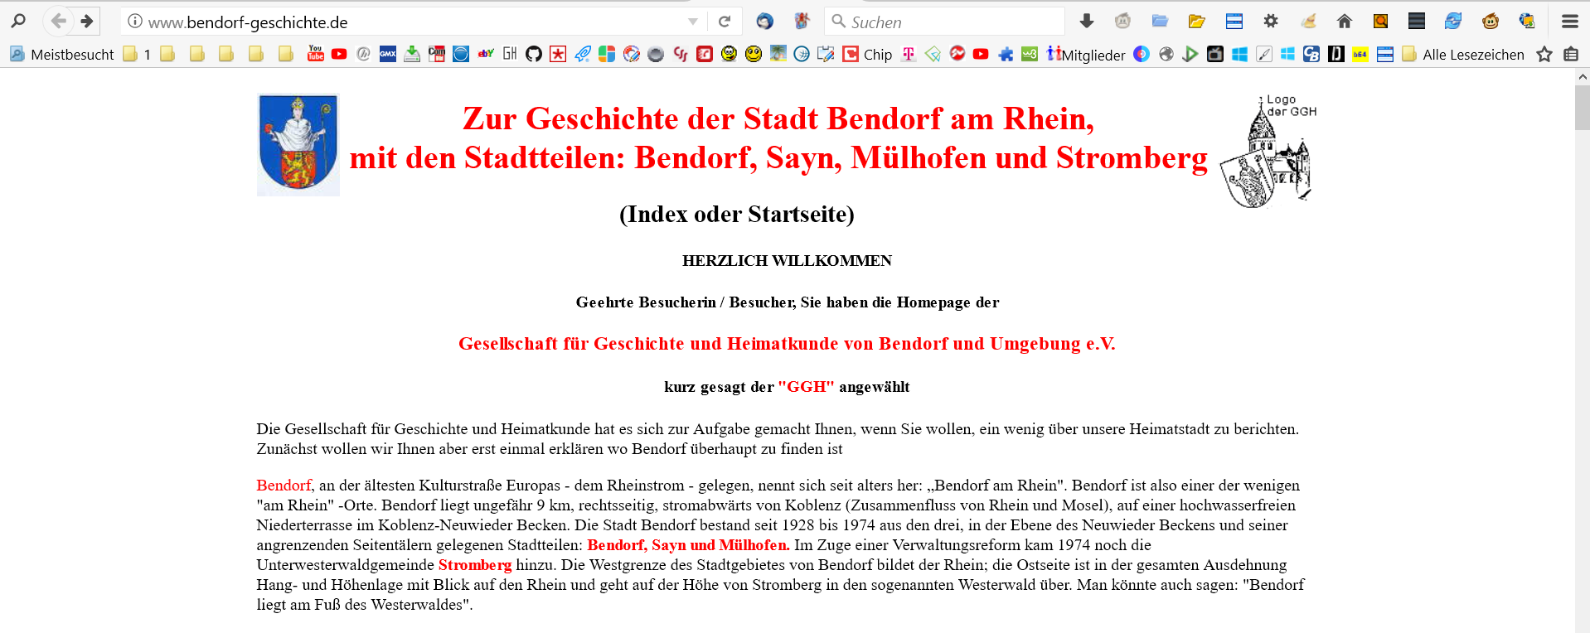The height and width of the screenshot is (633, 1590).
Task: Open the address bar history dropdown arrow
Action: click(693, 22)
